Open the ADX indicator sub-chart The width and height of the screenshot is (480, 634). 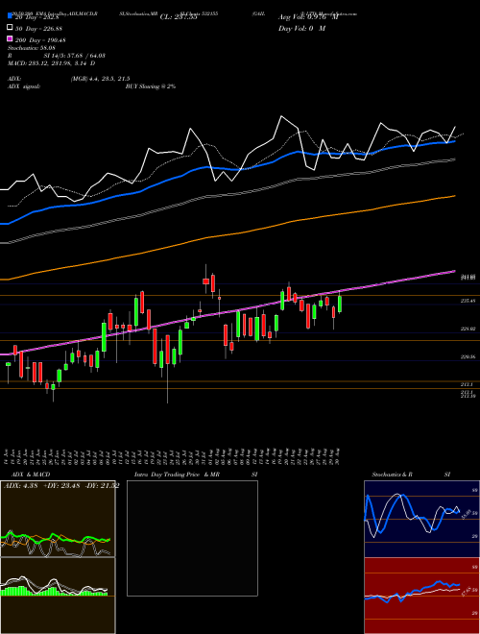coord(58,519)
